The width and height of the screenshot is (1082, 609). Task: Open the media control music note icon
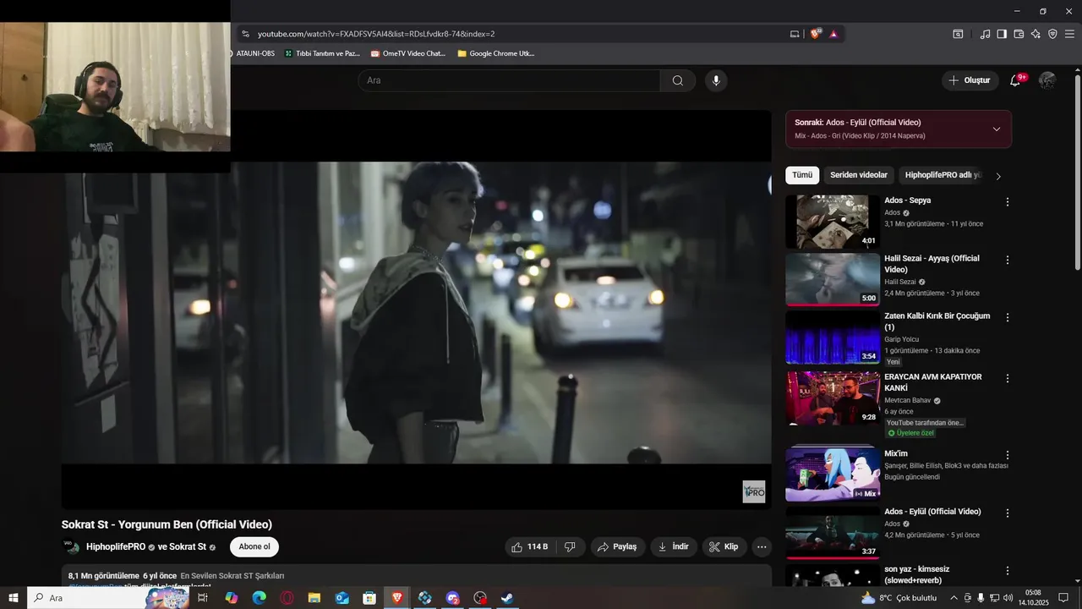point(985,34)
